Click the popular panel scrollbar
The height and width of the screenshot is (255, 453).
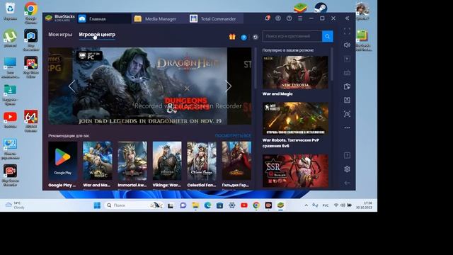(x=332, y=64)
